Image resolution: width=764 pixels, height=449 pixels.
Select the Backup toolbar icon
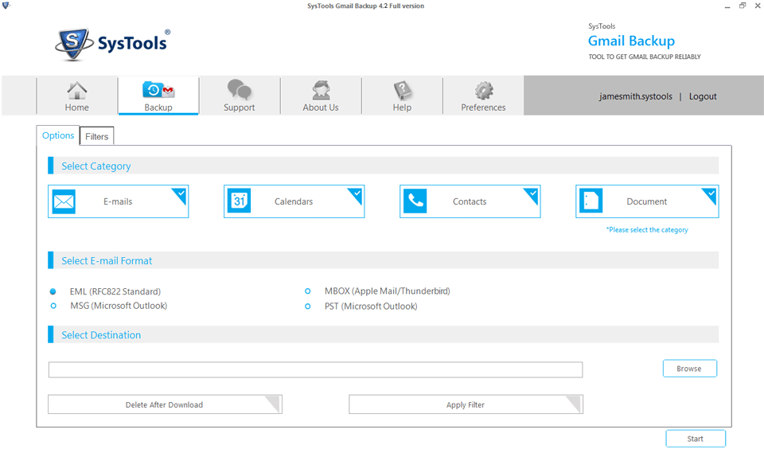(x=158, y=90)
